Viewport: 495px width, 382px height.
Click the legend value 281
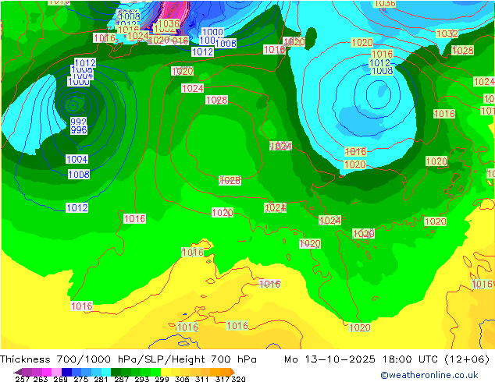coord(101,379)
